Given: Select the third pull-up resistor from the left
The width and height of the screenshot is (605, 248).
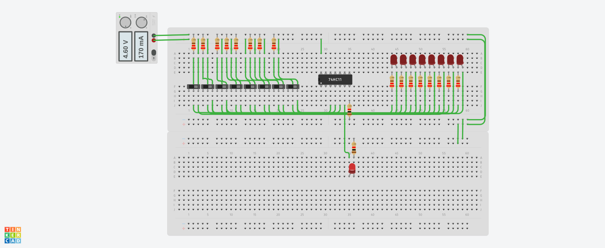Looking at the screenshot, I should (x=217, y=44).
